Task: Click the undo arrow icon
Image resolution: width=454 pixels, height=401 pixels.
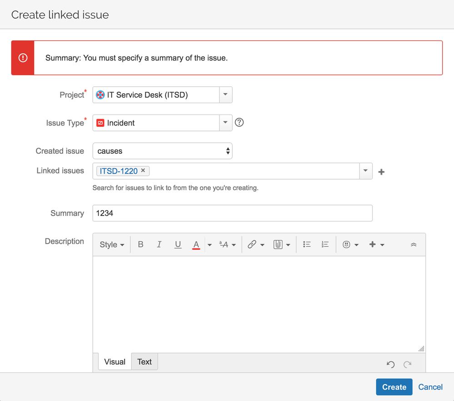Action: pyautogui.click(x=390, y=364)
